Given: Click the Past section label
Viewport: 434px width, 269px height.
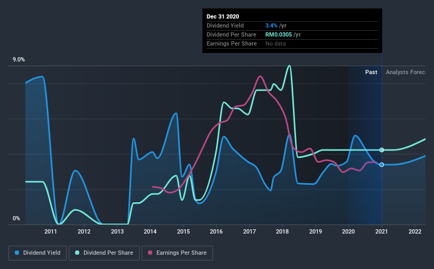Looking at the screenshot, I should pos(371,72).
